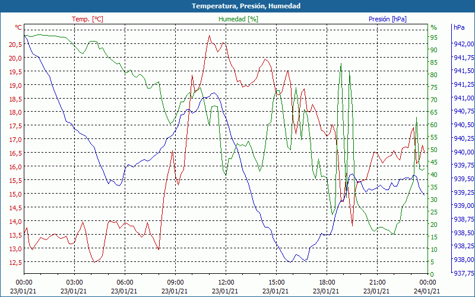Click the '18,5' temperature axis tick
This screenshot has height=297, width=475.
point(15,99)
